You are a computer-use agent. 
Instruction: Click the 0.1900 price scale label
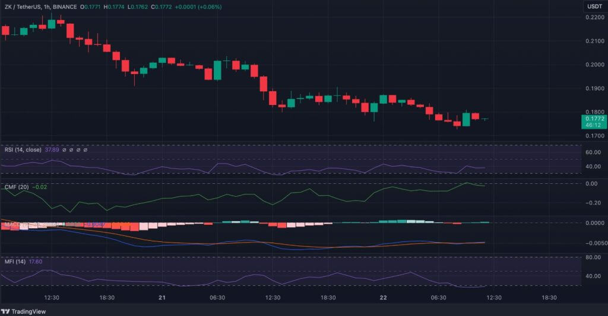pyautogui.click(x=594, y=88)
